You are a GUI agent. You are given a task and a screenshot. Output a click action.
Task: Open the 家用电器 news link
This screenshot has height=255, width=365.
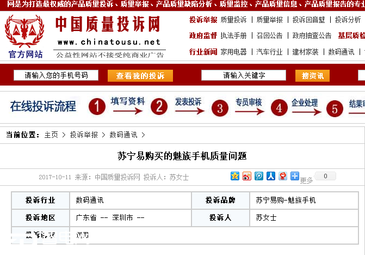[233, 52]
